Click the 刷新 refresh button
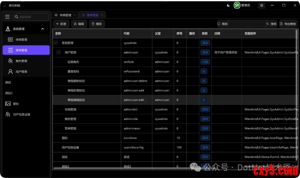Screen dimensions: 300x178 click(222, 24)
